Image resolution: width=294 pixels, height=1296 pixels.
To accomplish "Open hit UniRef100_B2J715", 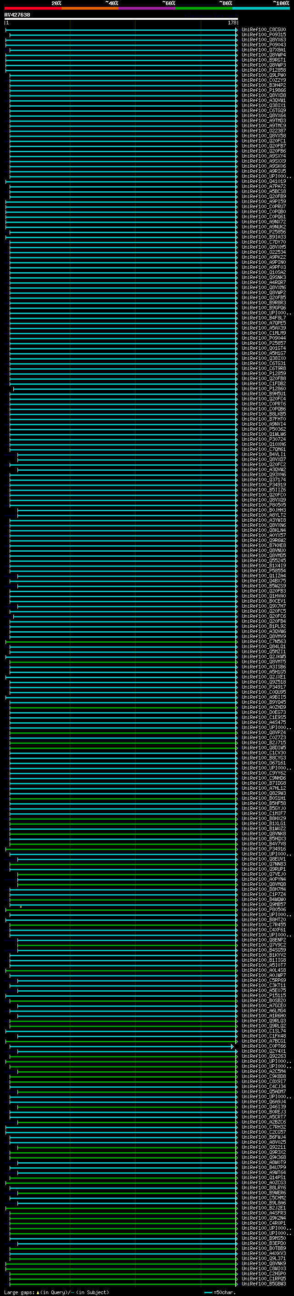I will coord(264,742).
